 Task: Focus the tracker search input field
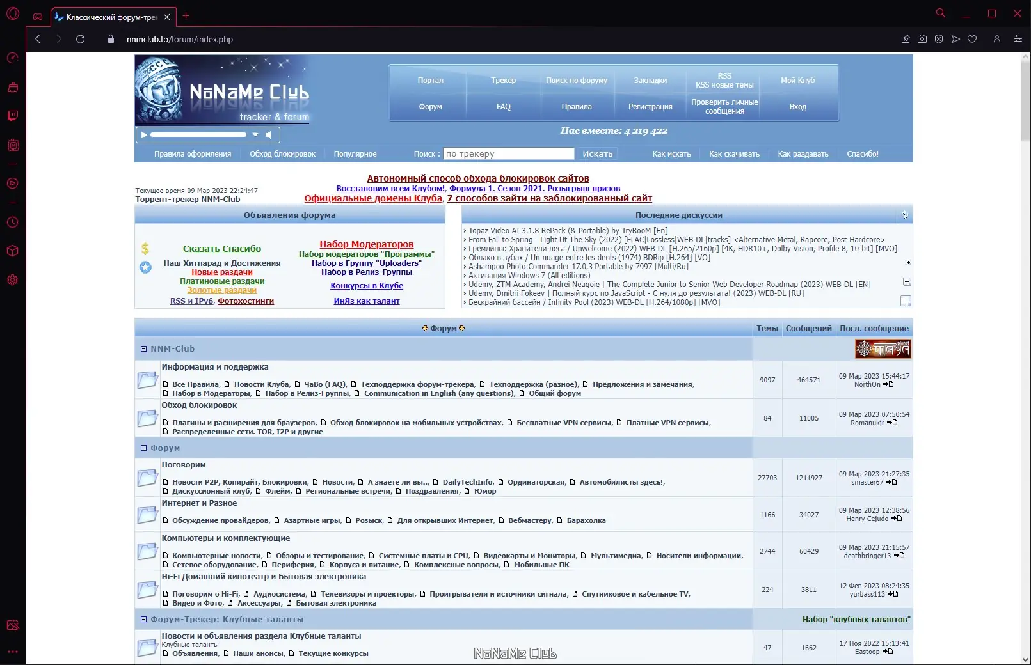click(509, 154)
